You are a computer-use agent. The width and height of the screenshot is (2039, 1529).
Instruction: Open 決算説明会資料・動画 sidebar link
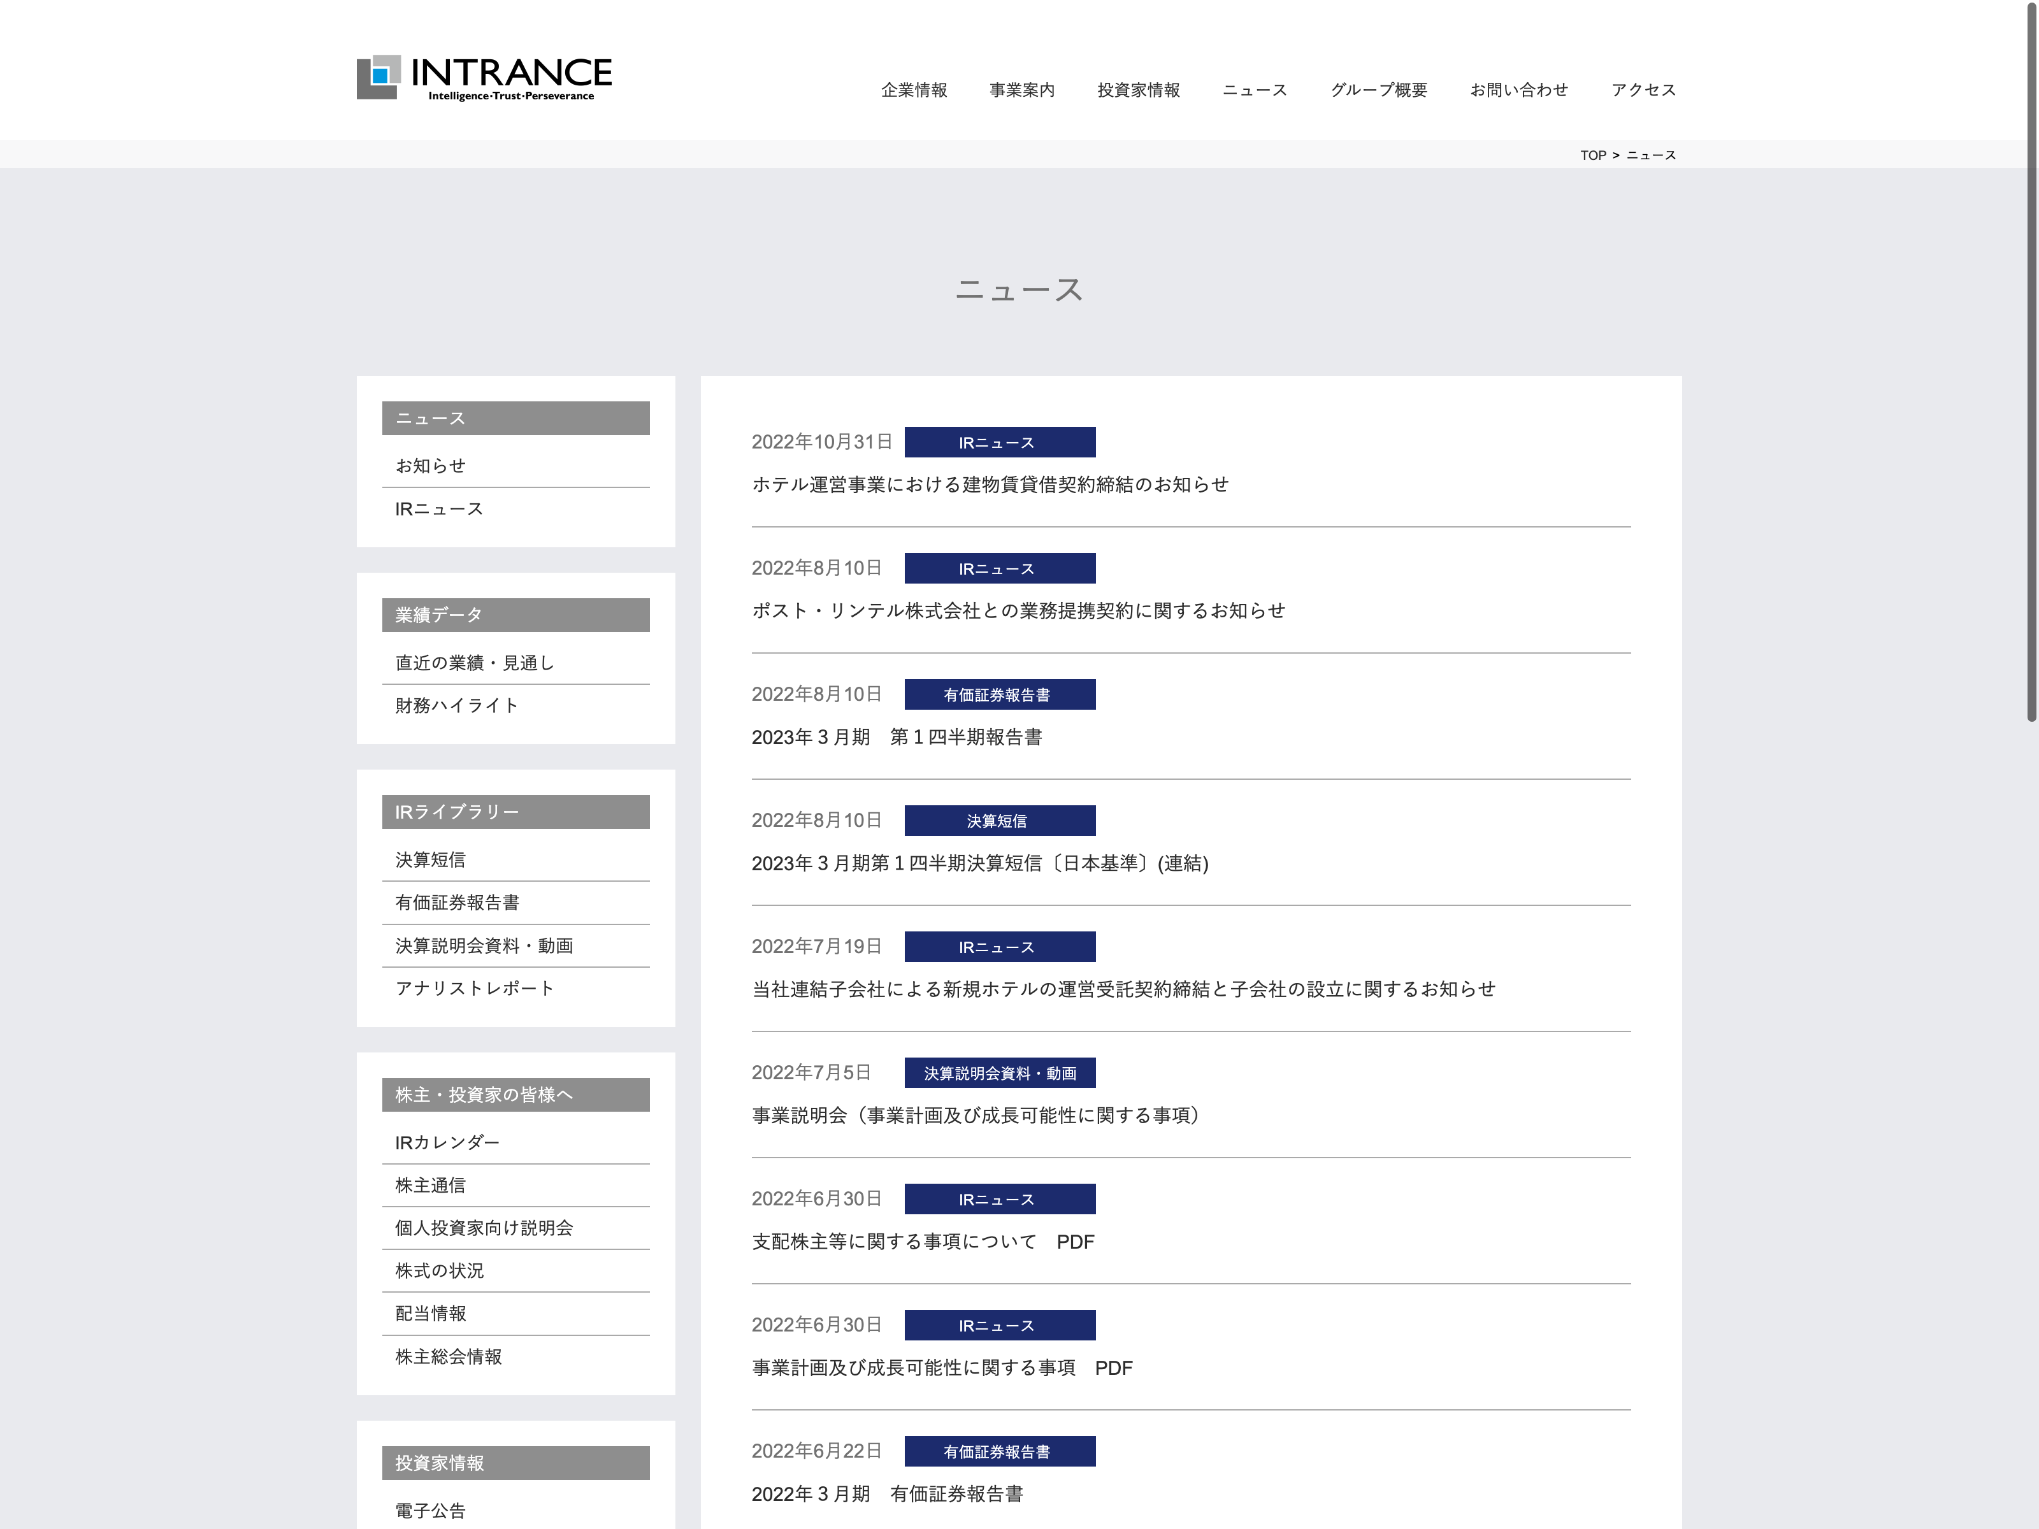tap(484, 947)
